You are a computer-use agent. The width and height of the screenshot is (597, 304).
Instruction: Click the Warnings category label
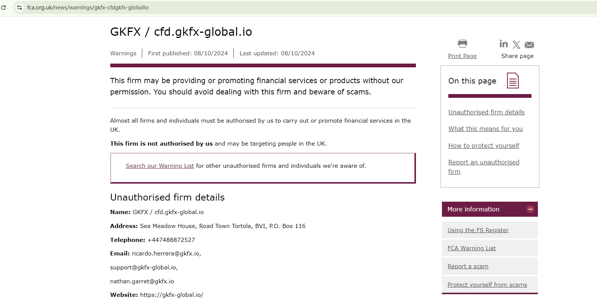tap(123, 53)
